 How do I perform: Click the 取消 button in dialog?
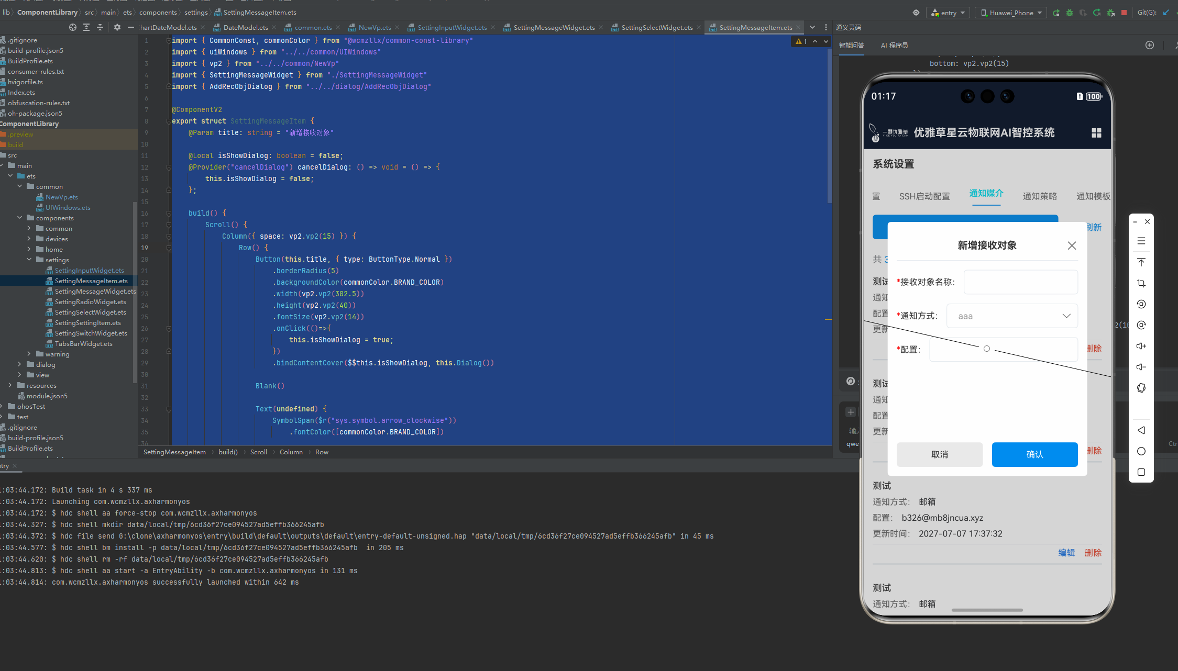[x=940, y=454]
